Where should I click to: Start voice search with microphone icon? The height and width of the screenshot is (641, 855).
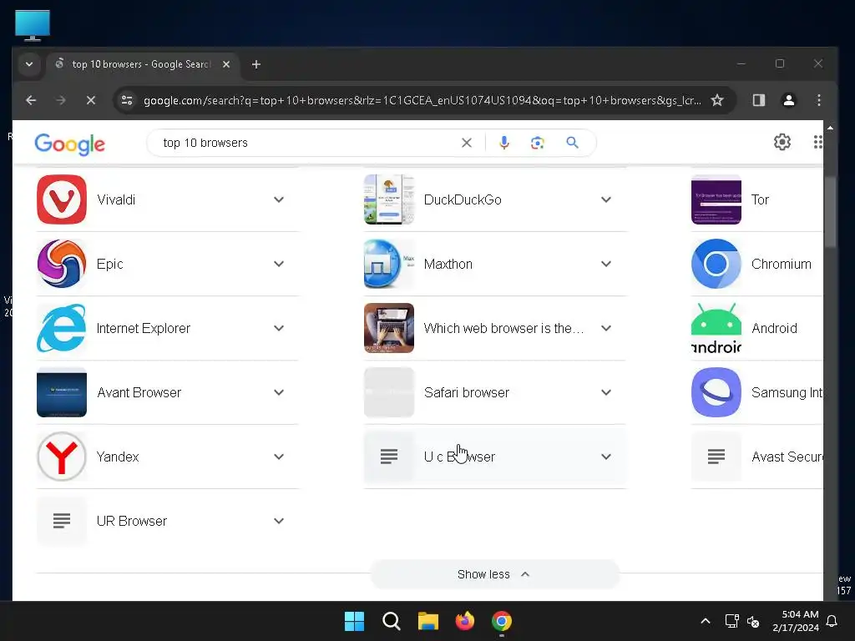(x=504, y=143)
